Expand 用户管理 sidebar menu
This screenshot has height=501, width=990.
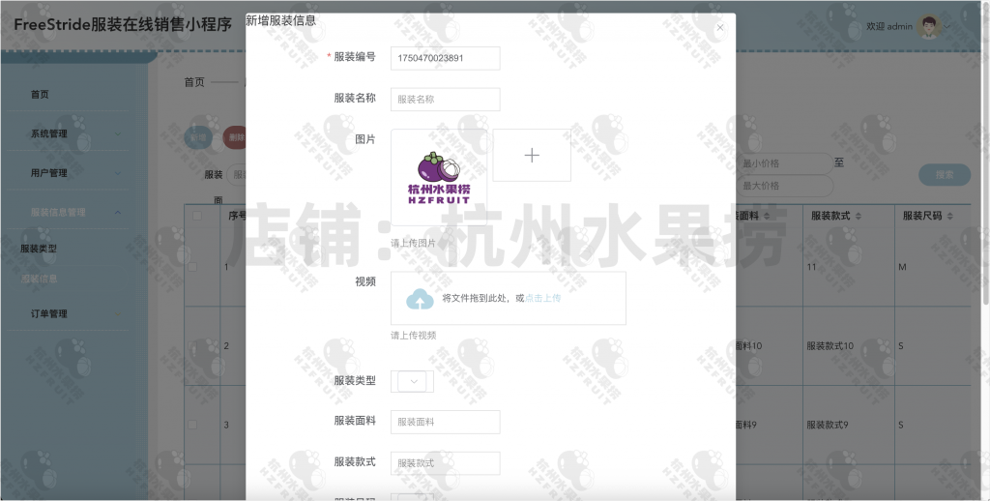click(x=69, y=172)
